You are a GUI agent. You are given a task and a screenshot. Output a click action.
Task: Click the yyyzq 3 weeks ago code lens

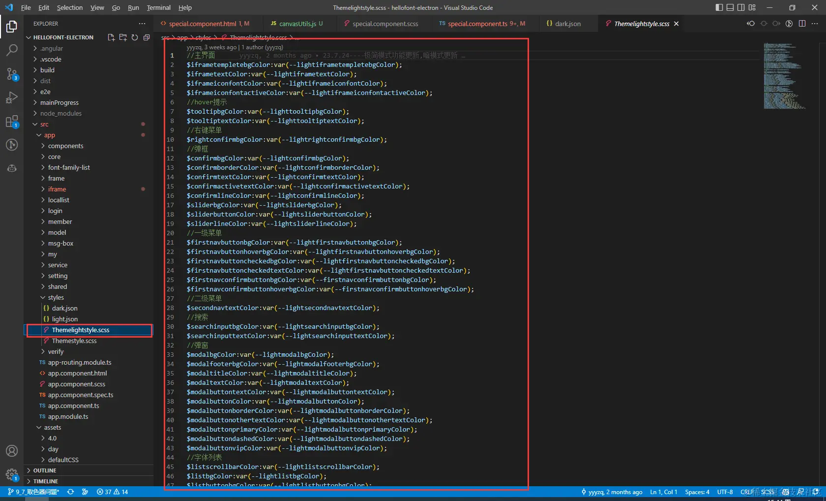[x=211, y=47]
